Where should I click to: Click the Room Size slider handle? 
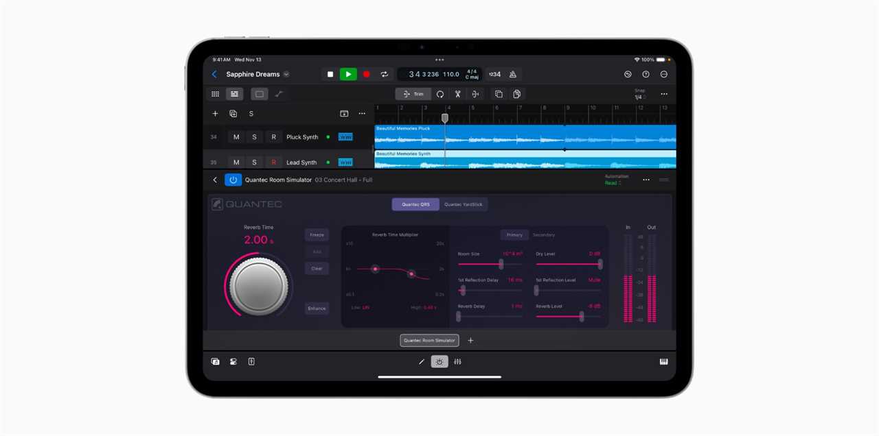click(x=501, y=264)
